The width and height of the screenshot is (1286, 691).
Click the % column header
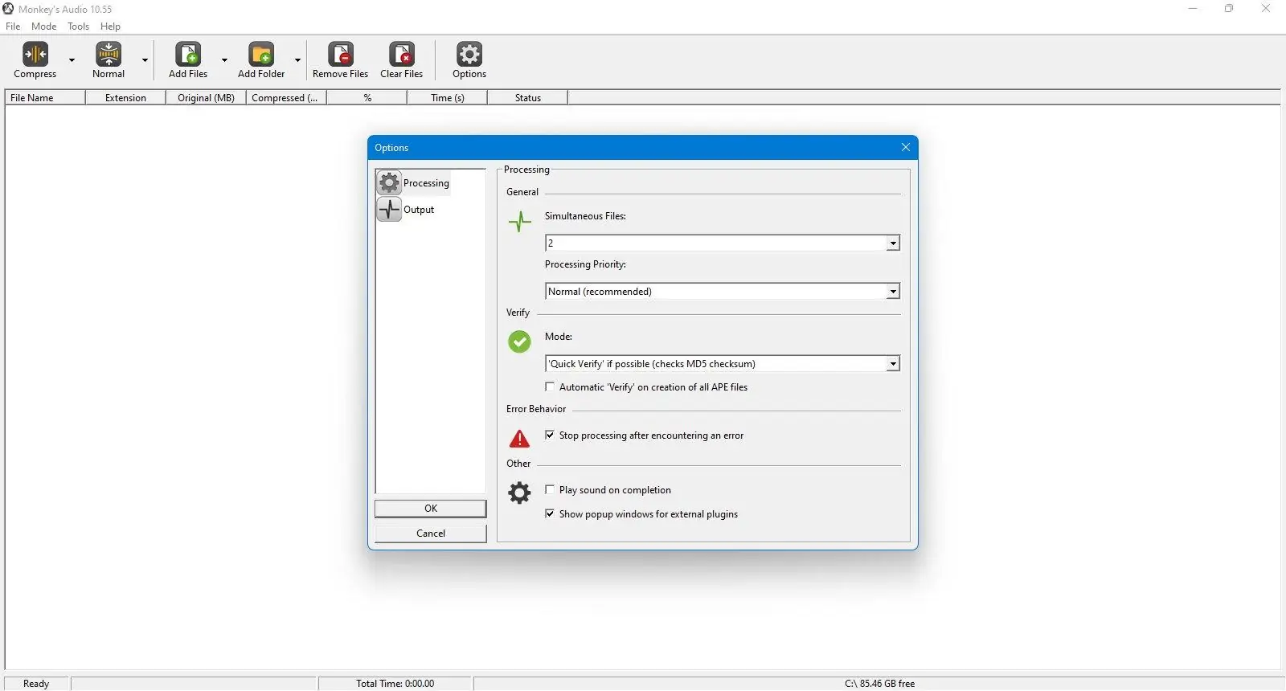(367, 98)
